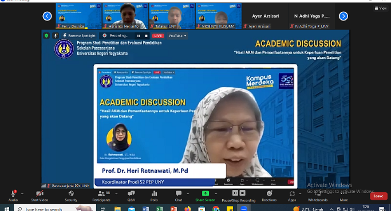Open Task View on the taskbar
This screenshot has width=391, height=211.
(103, 209)
